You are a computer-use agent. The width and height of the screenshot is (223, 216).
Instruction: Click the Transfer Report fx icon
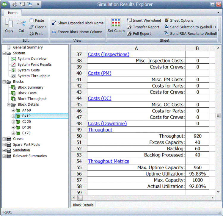(x=129, y=27)
